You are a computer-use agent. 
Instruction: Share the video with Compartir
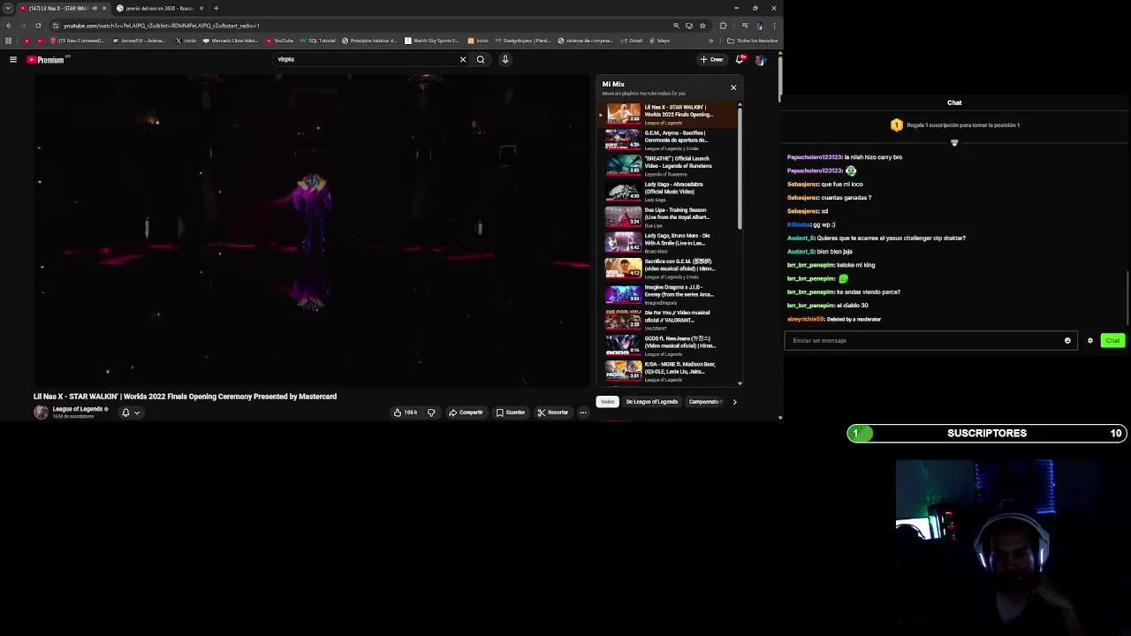(x=466, y=413)
